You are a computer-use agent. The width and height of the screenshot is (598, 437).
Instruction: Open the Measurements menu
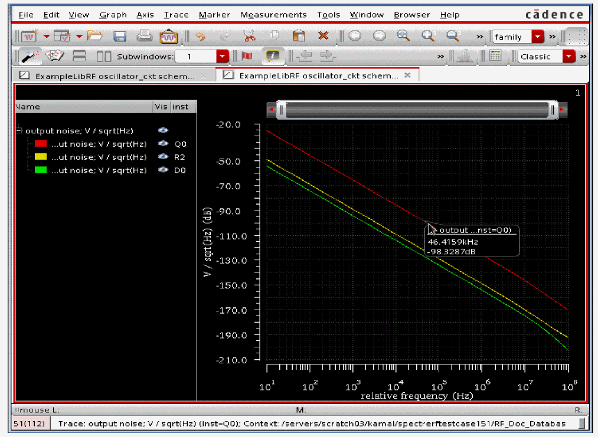click(x=273, y=14)
